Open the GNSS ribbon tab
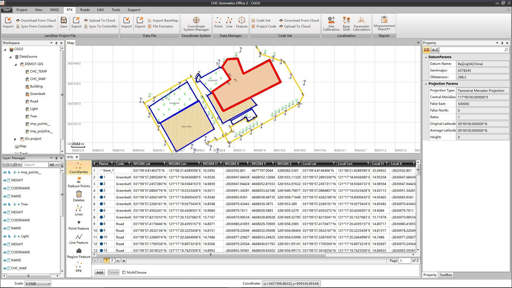This screenshot has width=512, height=288. [x=54, y=10]
